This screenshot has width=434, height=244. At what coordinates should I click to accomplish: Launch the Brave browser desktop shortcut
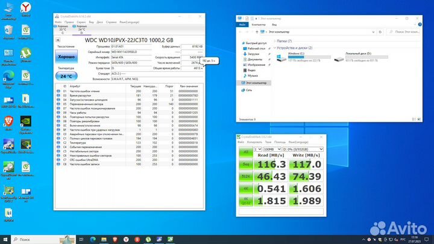[x=8, y=123]
